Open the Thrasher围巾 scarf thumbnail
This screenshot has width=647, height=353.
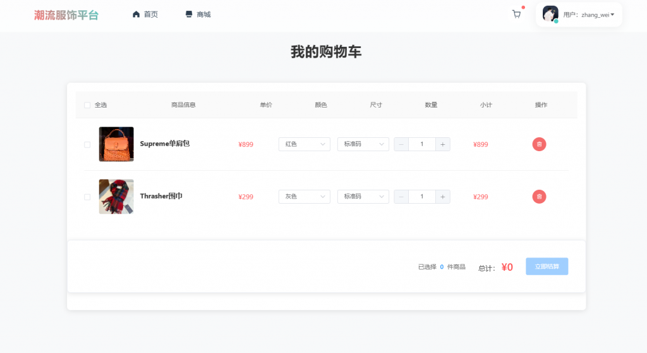(x=116, y=197)
